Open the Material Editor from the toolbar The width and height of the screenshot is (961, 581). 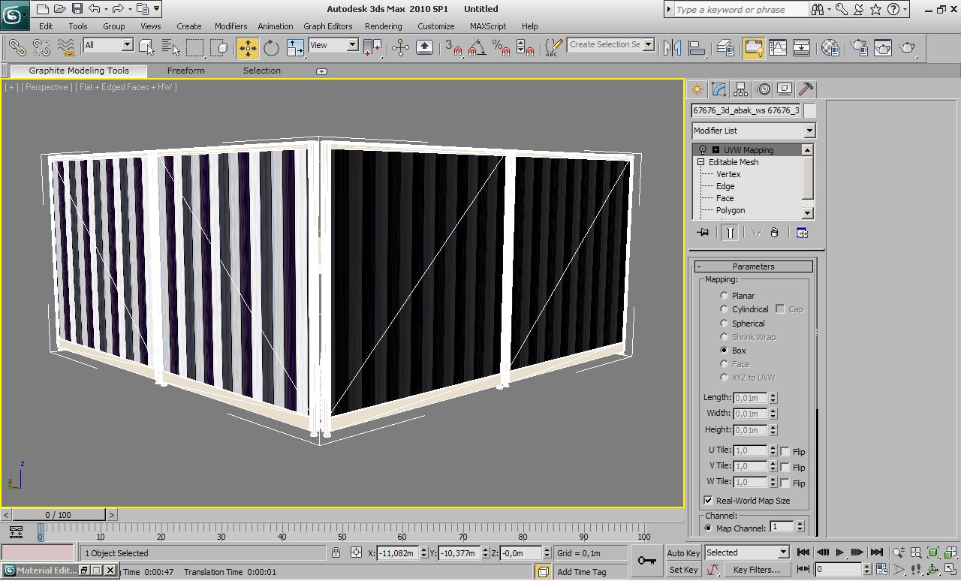[x=830, y=48]
